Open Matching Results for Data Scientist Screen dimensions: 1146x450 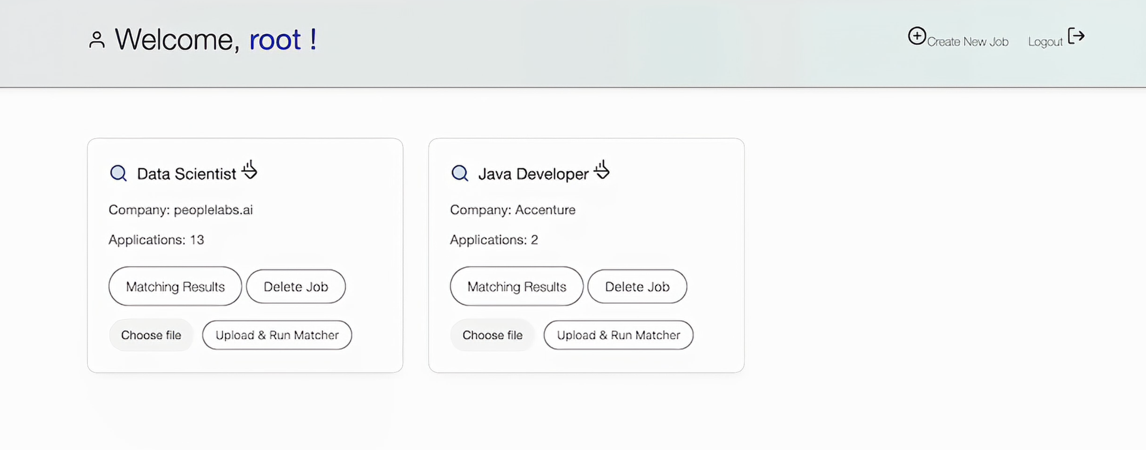point(175,287)
